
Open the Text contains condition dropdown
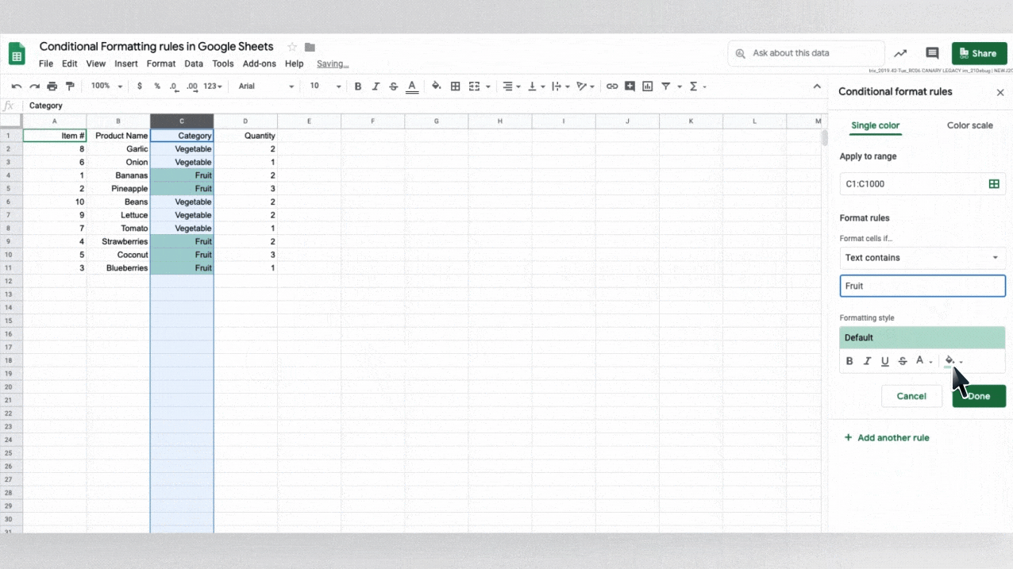(x=922, y=257)
